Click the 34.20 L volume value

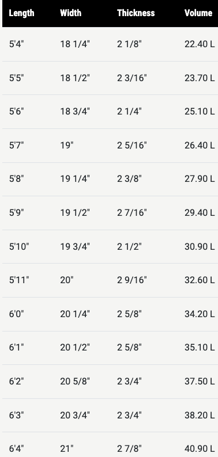tap(200, 314)
